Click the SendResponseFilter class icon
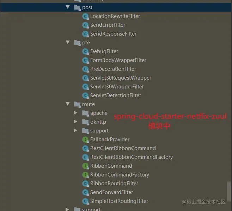The width and height of the screenshot is (232, 211). click(x=86, y=34)
